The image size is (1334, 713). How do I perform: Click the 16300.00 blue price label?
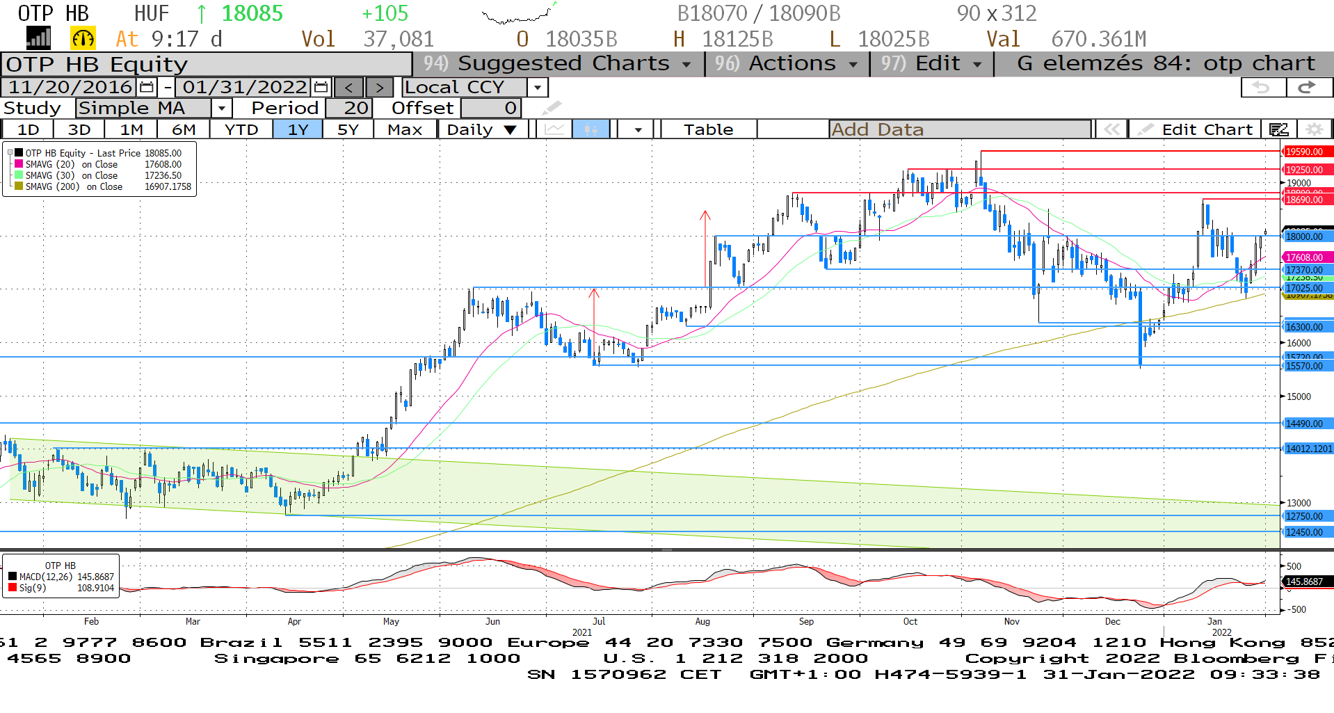[1308, 327]
